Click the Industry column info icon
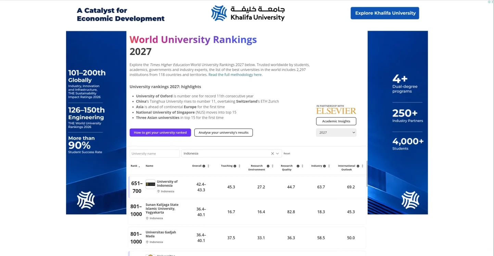This screenshot has width=494, height=256. 324,166
